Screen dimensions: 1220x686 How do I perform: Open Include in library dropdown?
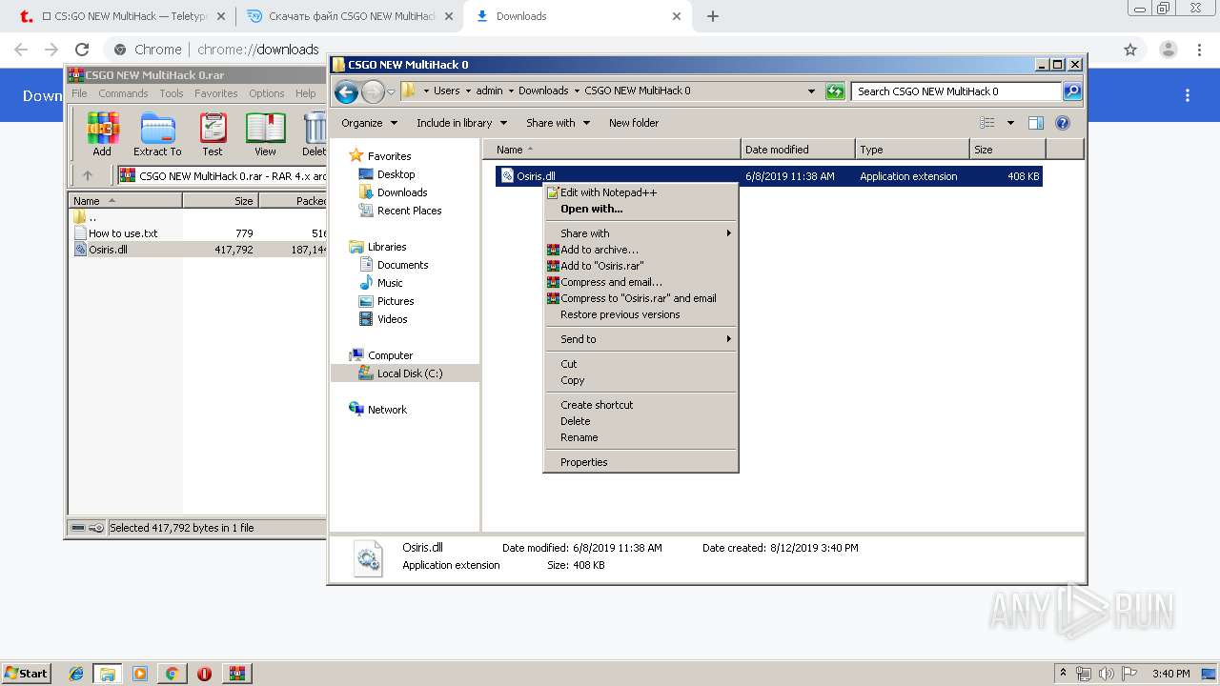(x=461, y=123)
